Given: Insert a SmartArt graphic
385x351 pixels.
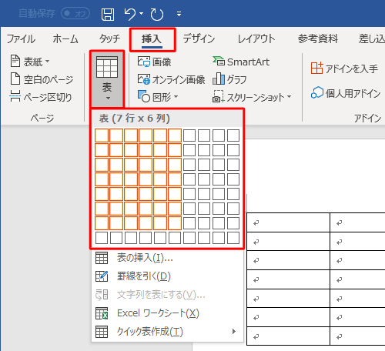Looking at the screenshot, I should tap(241, 62).
